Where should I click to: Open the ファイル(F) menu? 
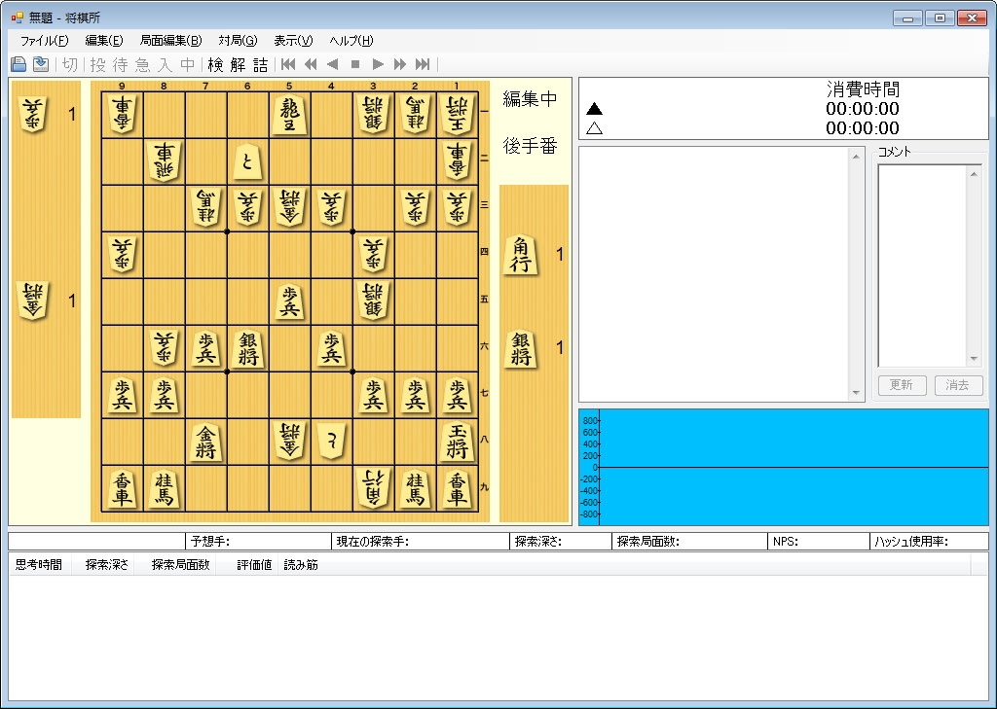[x=44, y=40]
